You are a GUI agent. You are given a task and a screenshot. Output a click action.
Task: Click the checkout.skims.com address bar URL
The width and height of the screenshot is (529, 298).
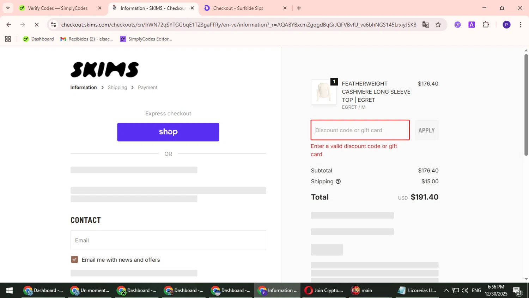[x=238, y=25]
